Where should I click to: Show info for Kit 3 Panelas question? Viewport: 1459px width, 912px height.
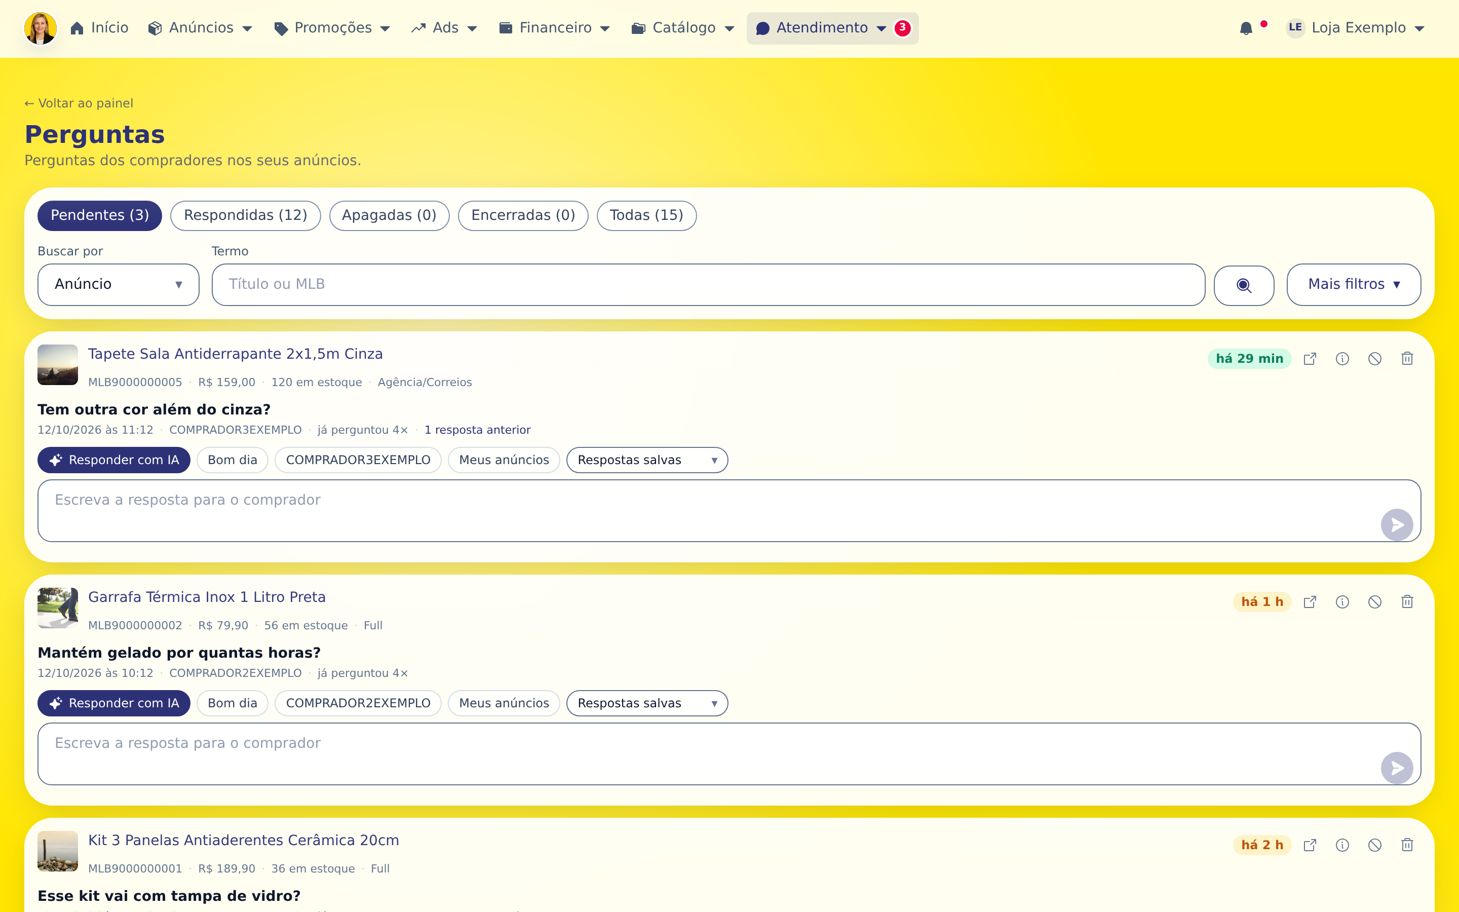point(1342,845)
